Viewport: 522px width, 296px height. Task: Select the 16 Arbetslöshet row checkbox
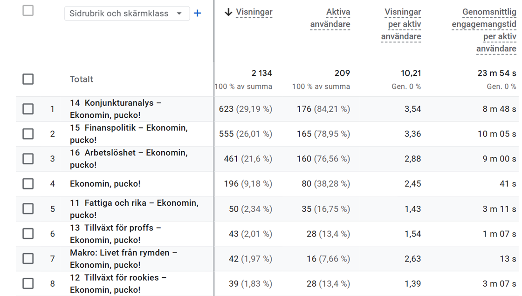tap(28, 159)
